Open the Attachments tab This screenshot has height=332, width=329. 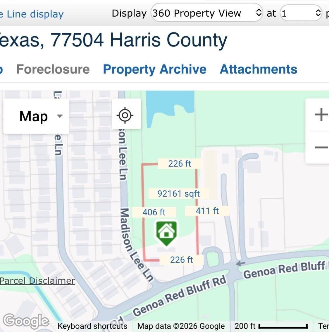coord(259,70)
